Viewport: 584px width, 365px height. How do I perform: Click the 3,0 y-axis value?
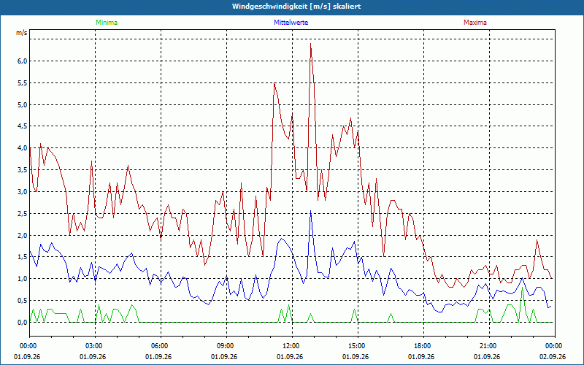[x=23, y=192]
